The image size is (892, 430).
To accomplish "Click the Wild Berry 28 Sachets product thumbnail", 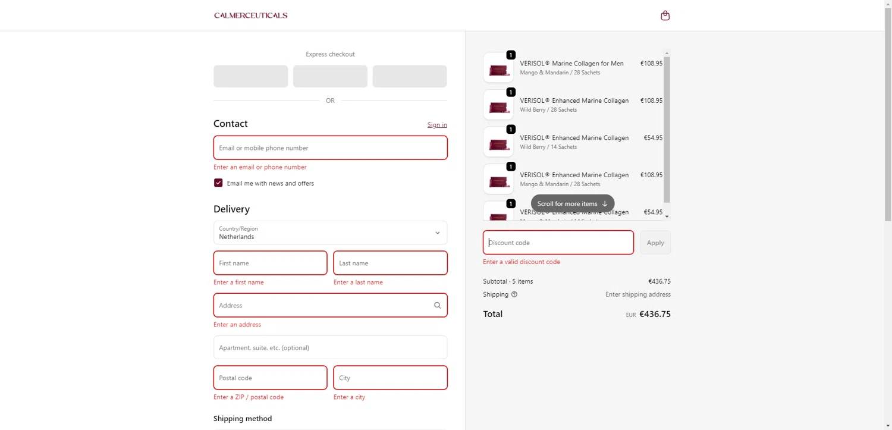I will (498, 105).
